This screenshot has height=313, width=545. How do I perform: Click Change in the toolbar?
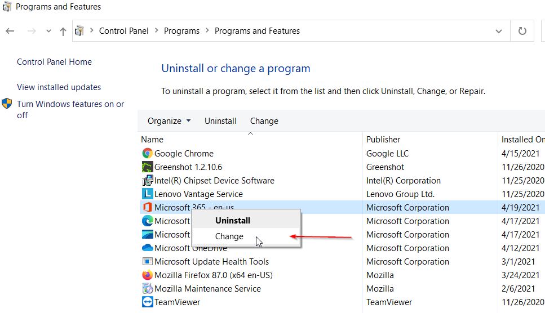[x=264, y=121]
